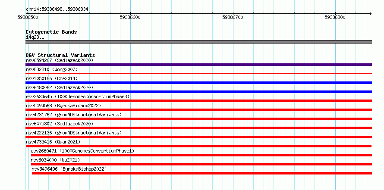Click the 14q23.1 band label

click(x=35, y=37)
